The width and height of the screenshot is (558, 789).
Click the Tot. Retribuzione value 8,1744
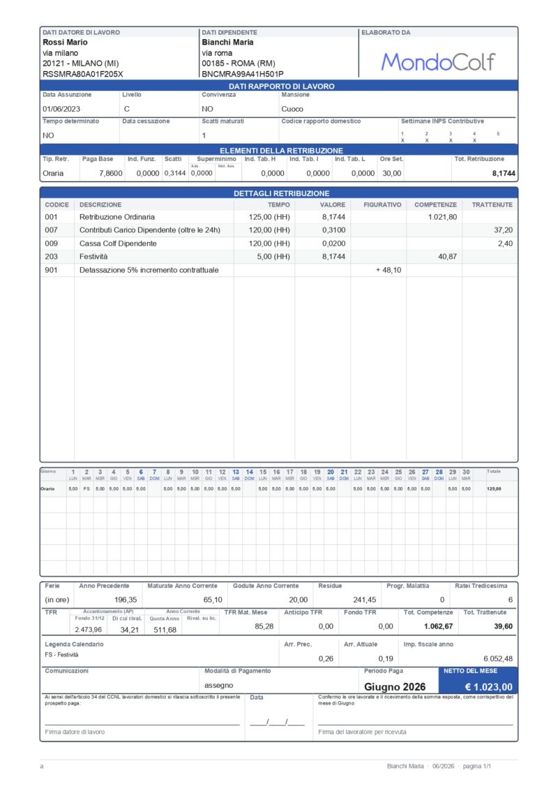(x=504, y=173)
